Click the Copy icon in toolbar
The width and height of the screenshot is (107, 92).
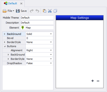pyautogui.click(x=55, y=11)
